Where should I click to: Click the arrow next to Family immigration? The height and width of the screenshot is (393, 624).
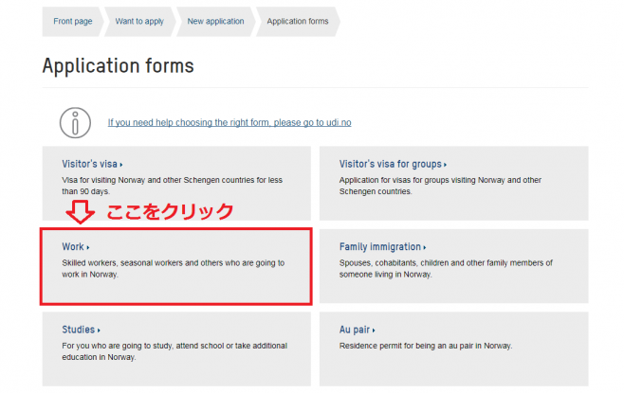coord(426,248)
